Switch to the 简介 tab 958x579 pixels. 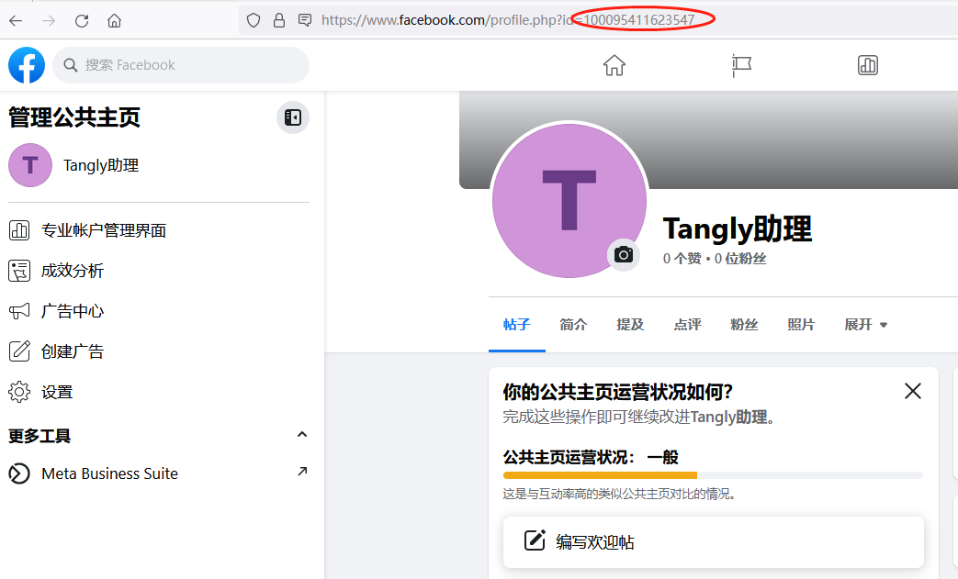pos(573,325)
